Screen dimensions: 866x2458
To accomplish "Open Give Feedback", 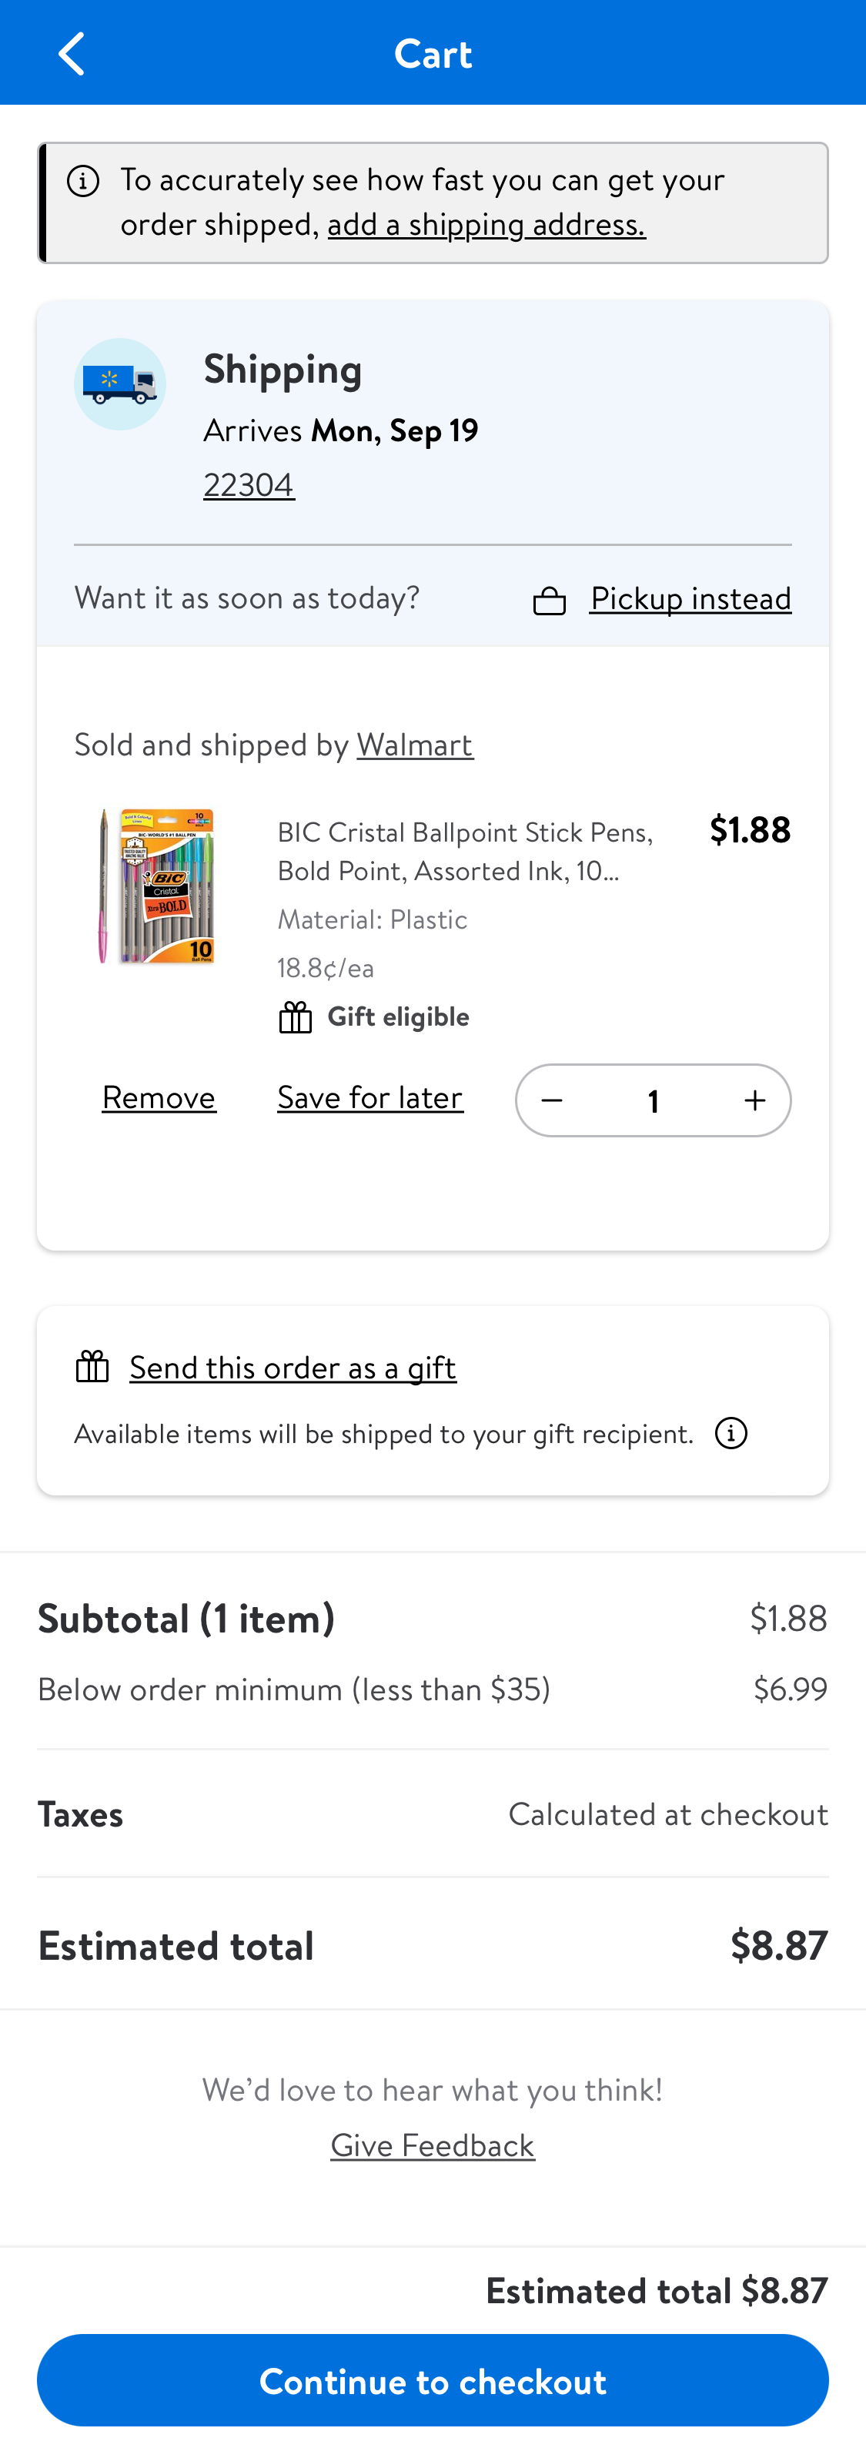I will point(432,2145).
